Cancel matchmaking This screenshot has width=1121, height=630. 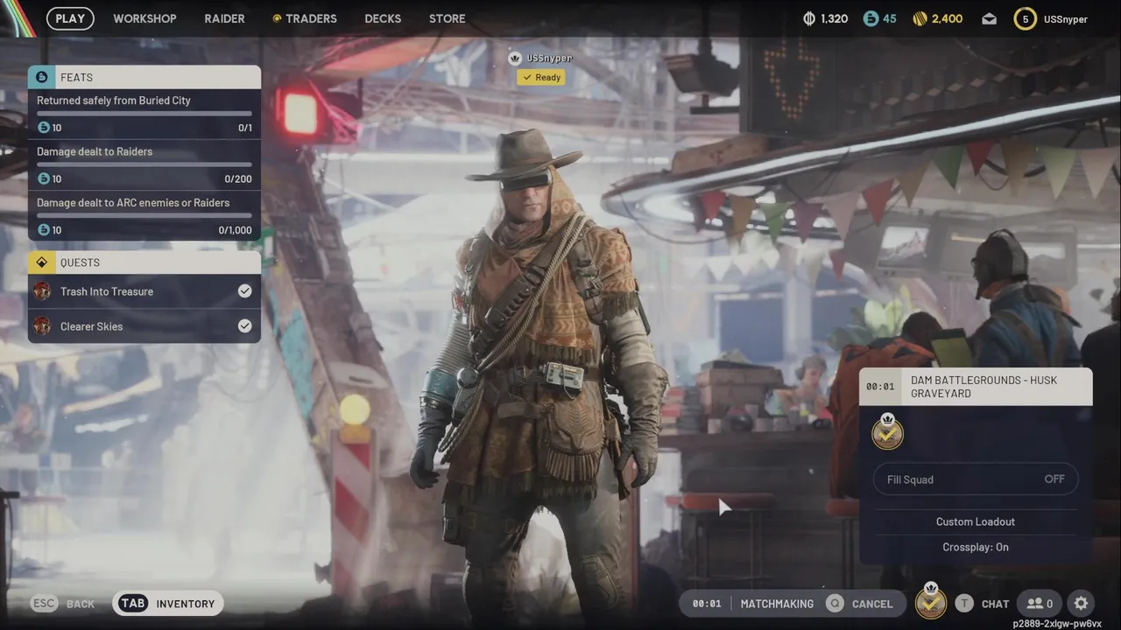pos(872,604)
